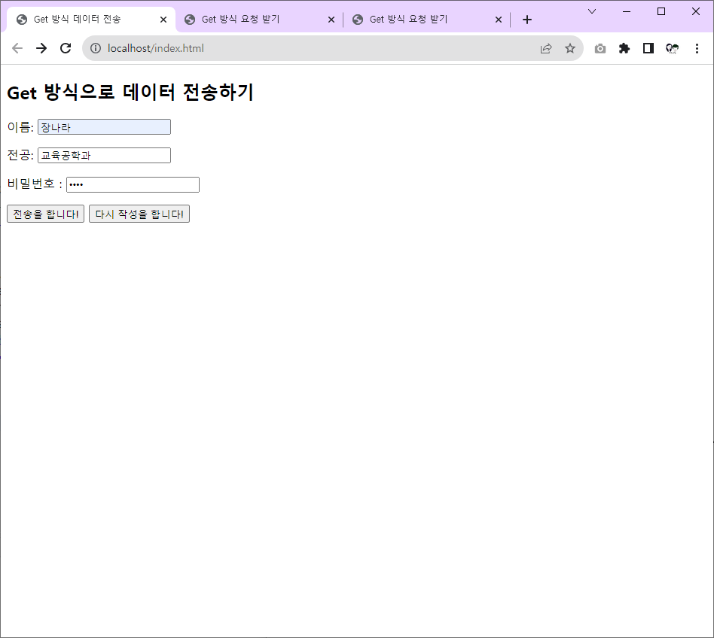This screenshot has width=714, height=638.
Task: Maximize the browser window
Action: pos(661,11)
